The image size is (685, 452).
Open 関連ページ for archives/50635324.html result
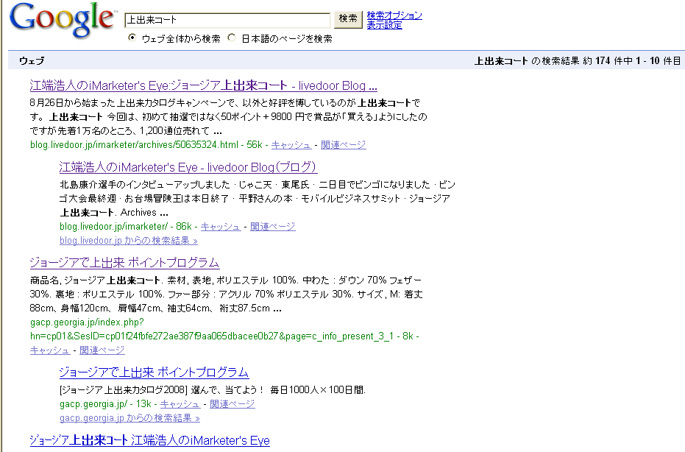344,145
